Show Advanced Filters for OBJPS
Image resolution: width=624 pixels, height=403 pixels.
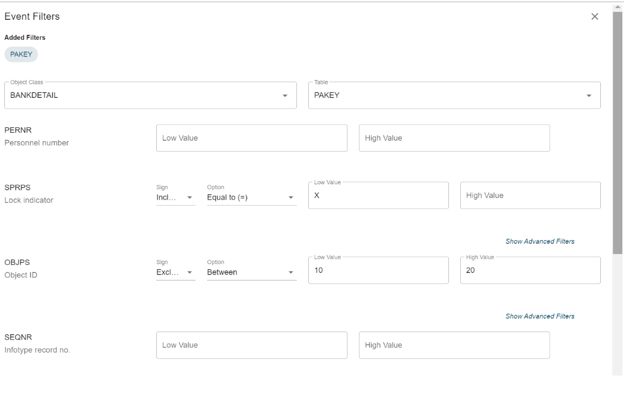(540, 316)
